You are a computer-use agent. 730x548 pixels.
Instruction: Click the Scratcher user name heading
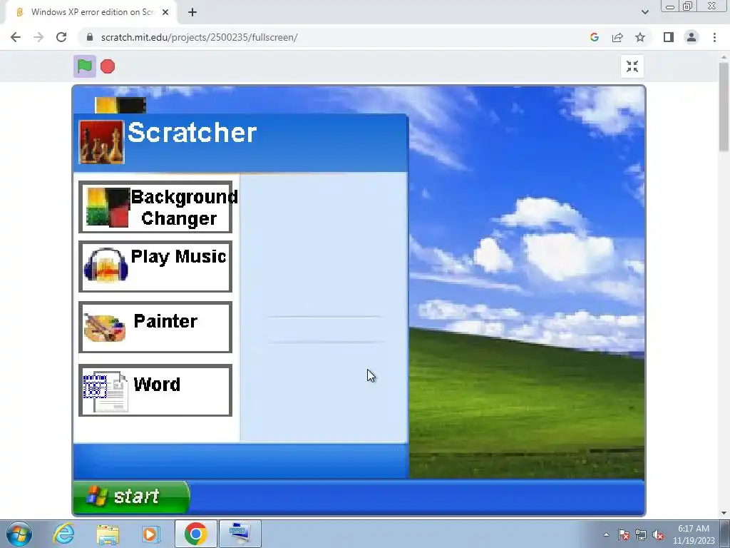coord(192,133)
